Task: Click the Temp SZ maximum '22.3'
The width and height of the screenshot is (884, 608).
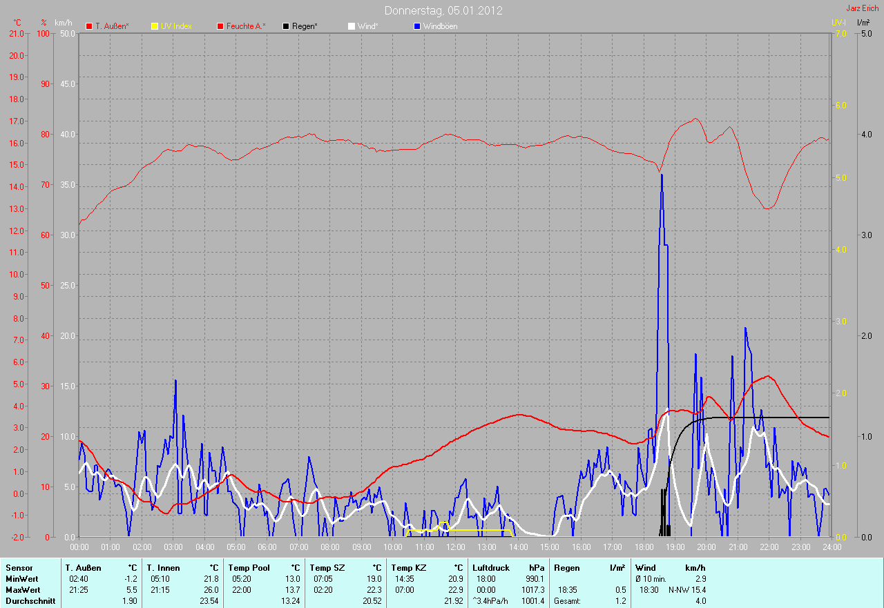Action: pyautogui.click(x=374, y=590)
